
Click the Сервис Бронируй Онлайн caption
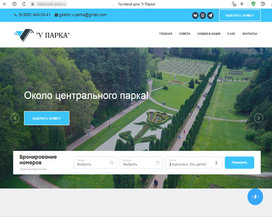(33, 169)
